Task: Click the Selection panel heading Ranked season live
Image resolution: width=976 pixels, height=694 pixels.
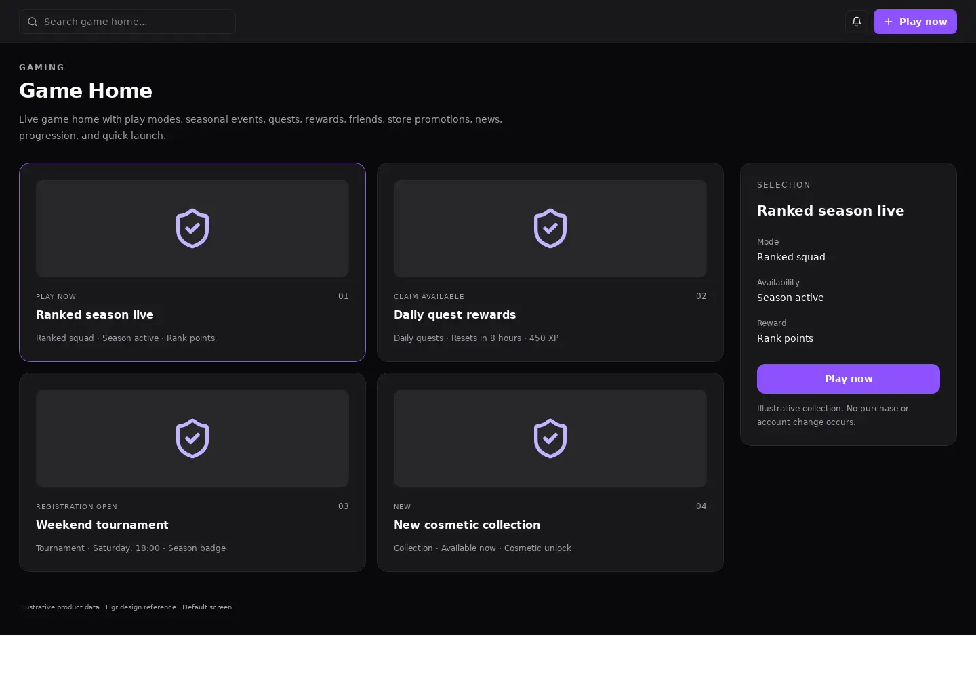Action: click(x=830, y=211)
